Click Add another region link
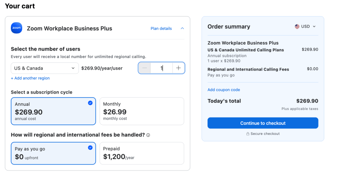Image resolution: width=344 pixels, height=175 pixels. [30, 78]
